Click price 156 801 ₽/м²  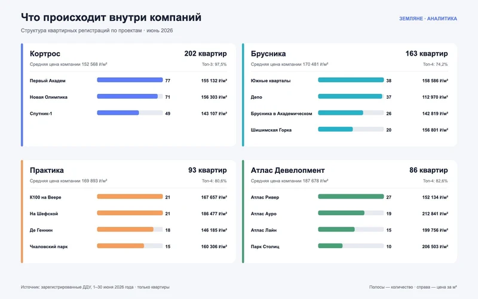pos(435,130)
